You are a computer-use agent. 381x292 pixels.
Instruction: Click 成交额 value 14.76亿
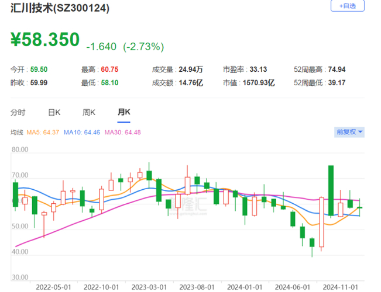click(191, 83)
